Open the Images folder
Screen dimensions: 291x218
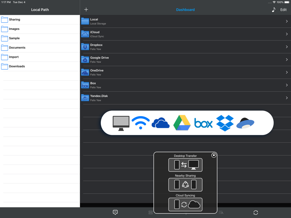40,29
